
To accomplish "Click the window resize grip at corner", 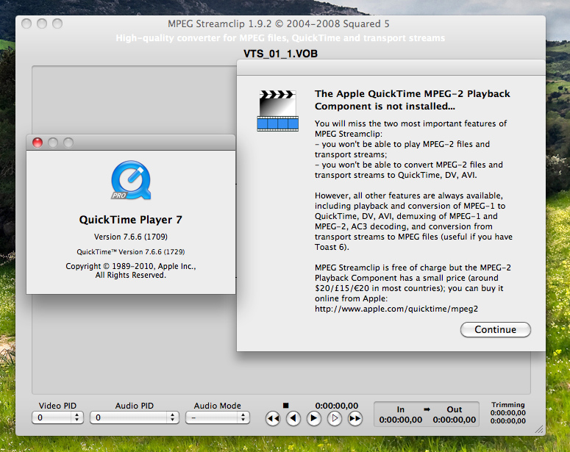I will (539, 429).
